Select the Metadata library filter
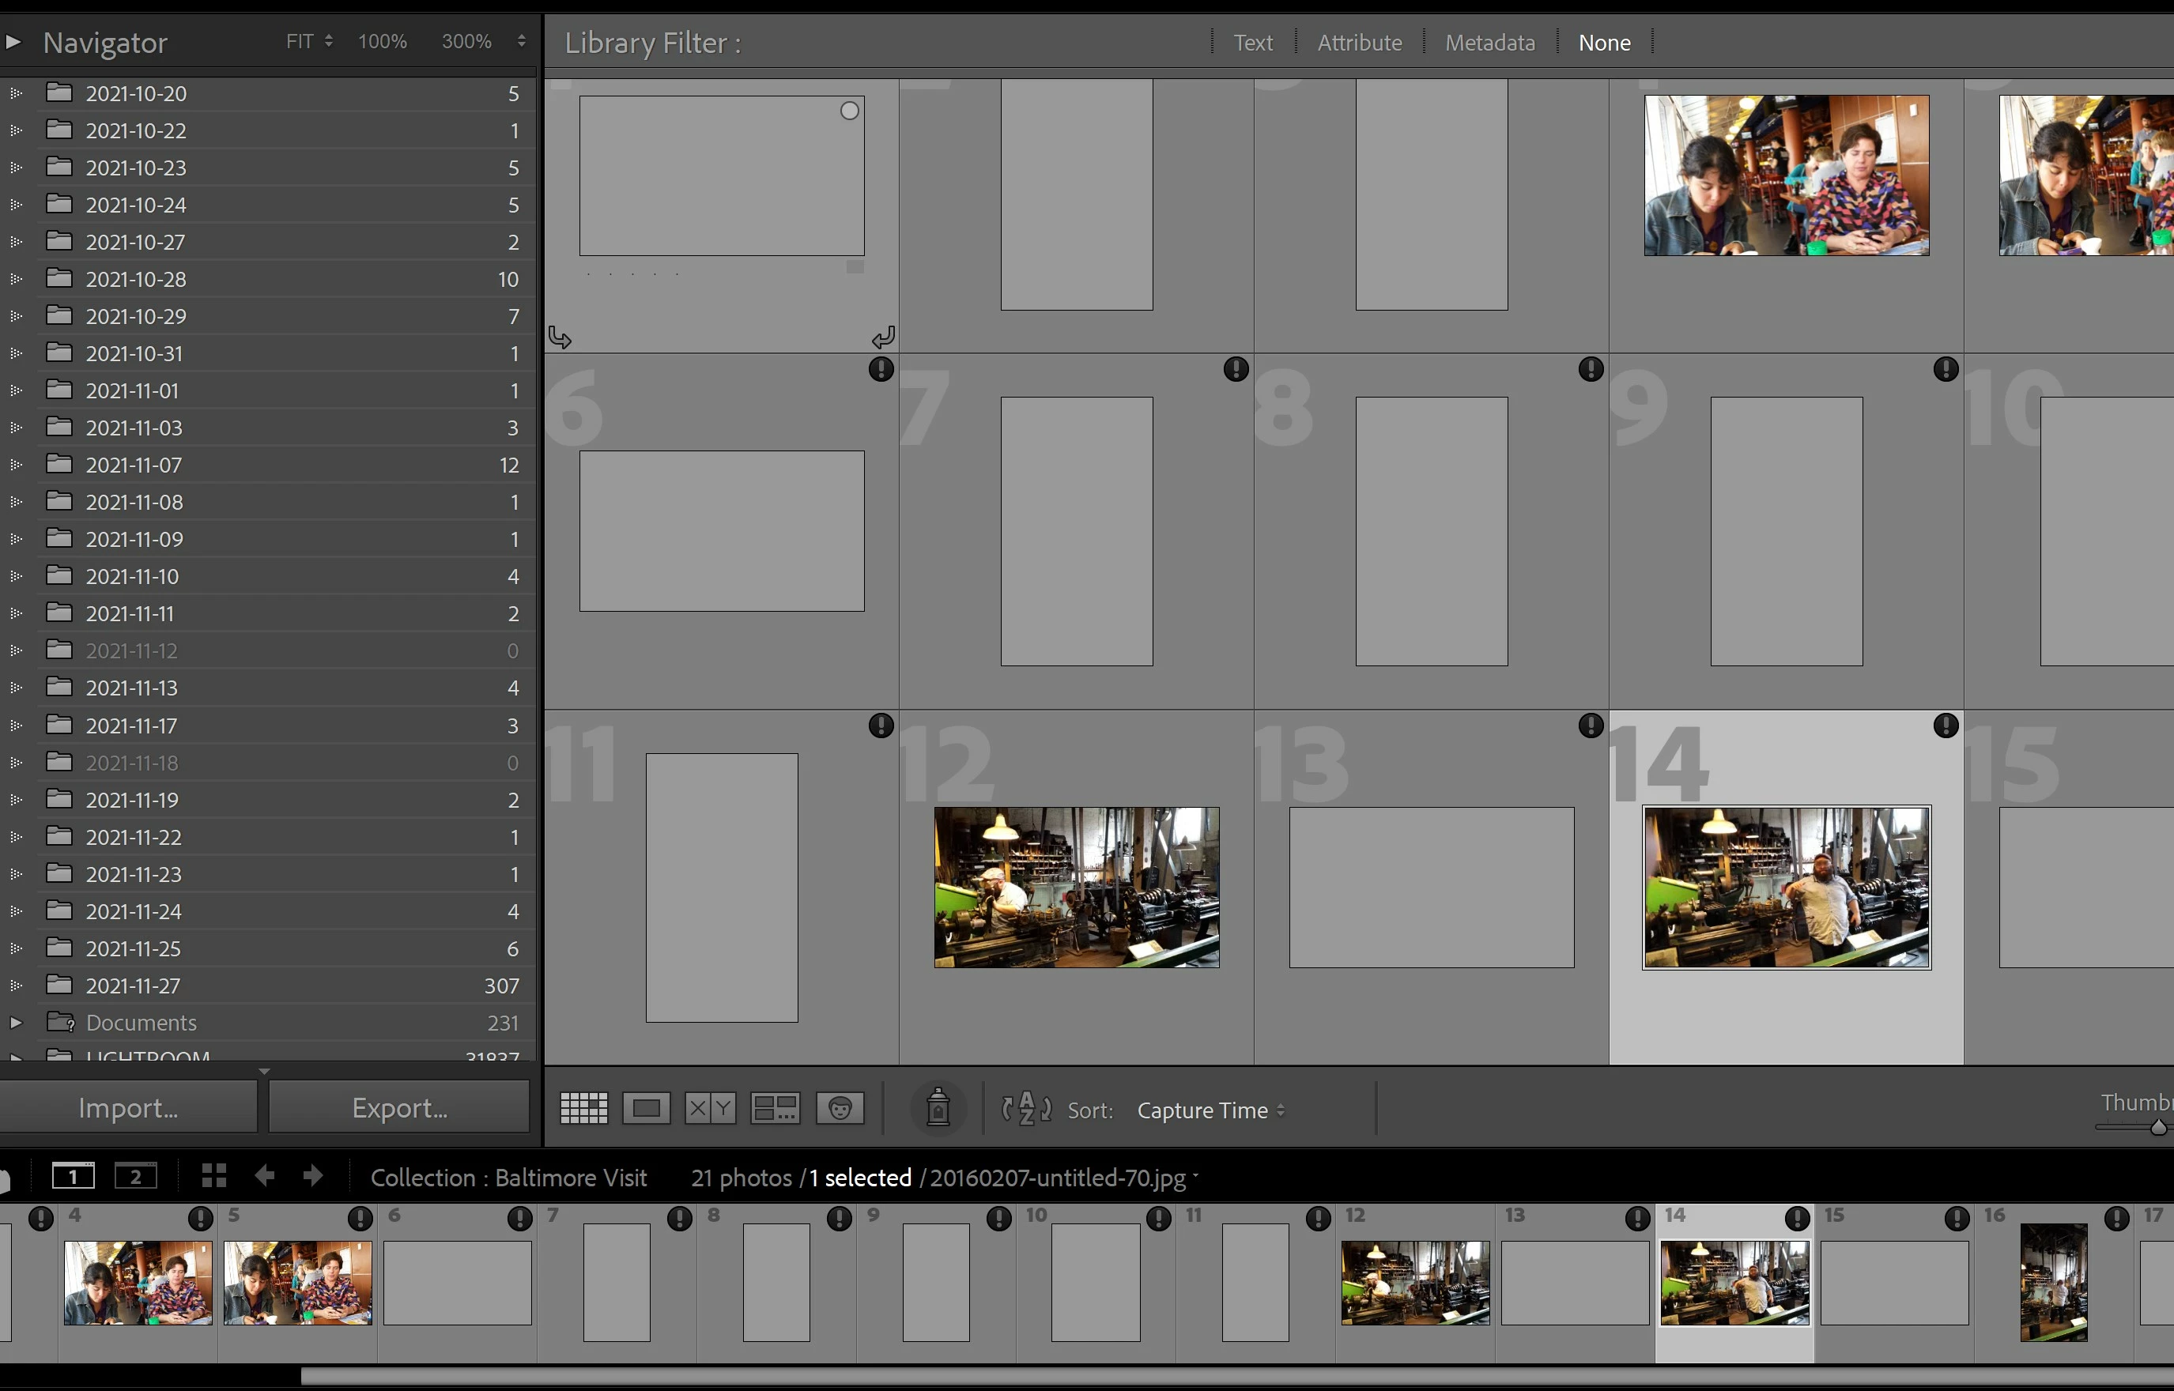This screenshot has height=1391, width=2174. coord(1489,43)
